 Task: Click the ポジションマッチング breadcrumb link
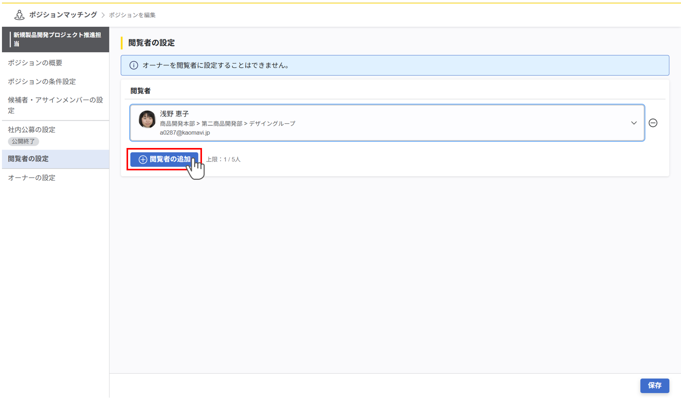63,15
